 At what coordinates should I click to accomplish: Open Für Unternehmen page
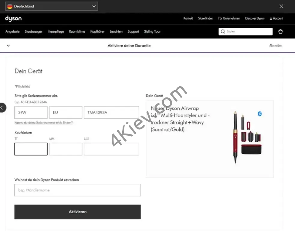229,18
